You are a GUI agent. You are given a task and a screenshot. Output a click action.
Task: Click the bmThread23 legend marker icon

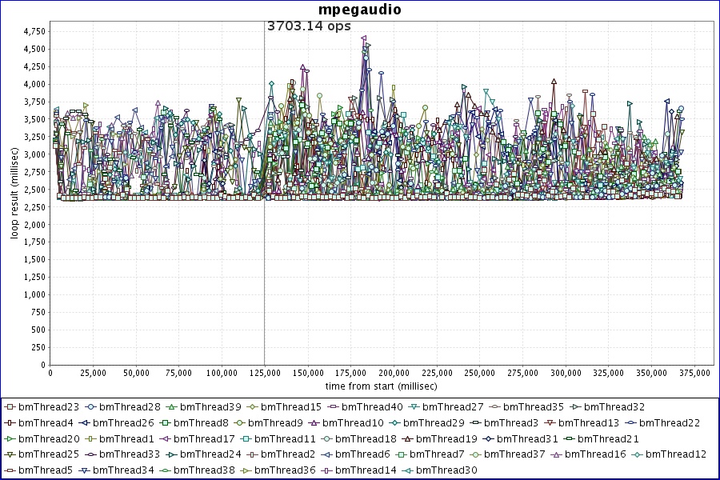point(10,407)
